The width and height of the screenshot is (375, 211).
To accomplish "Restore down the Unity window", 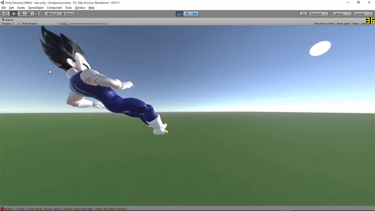I will [358, 3].
